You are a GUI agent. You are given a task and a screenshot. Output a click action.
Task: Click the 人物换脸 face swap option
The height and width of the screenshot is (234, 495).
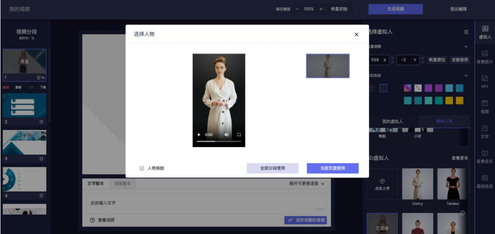(x=152, y=169)
